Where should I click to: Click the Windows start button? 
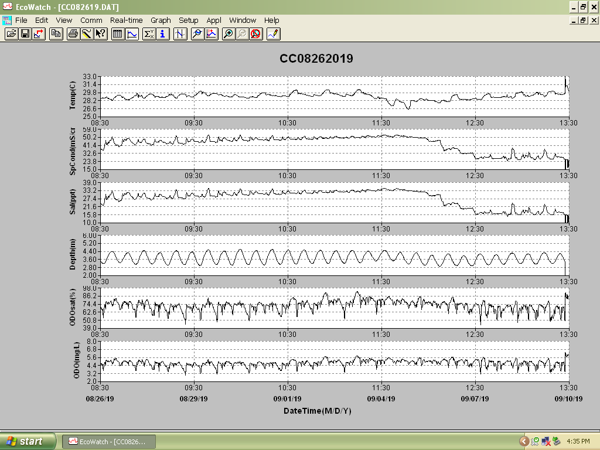click(x=28, y=441)
